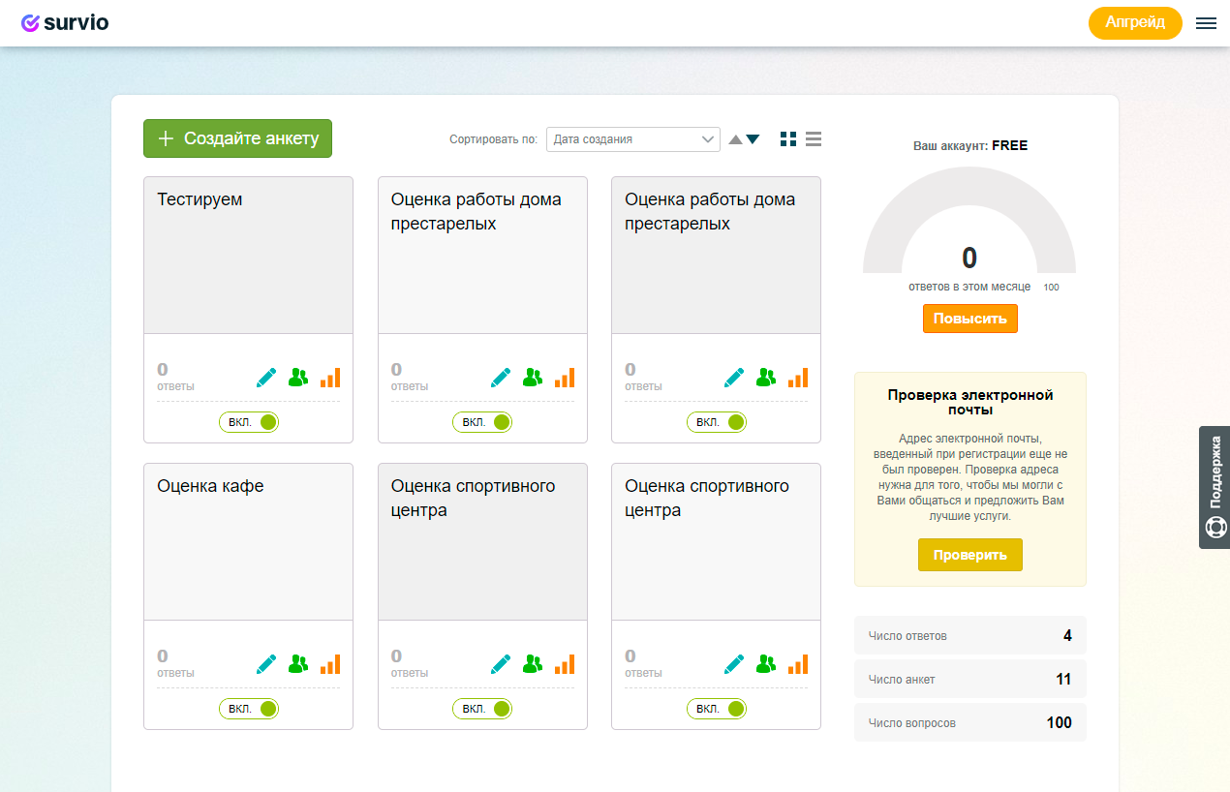Click pencil edit icon on Оценка кафе card
The image size is (1230, 792).
click(266, 664)
